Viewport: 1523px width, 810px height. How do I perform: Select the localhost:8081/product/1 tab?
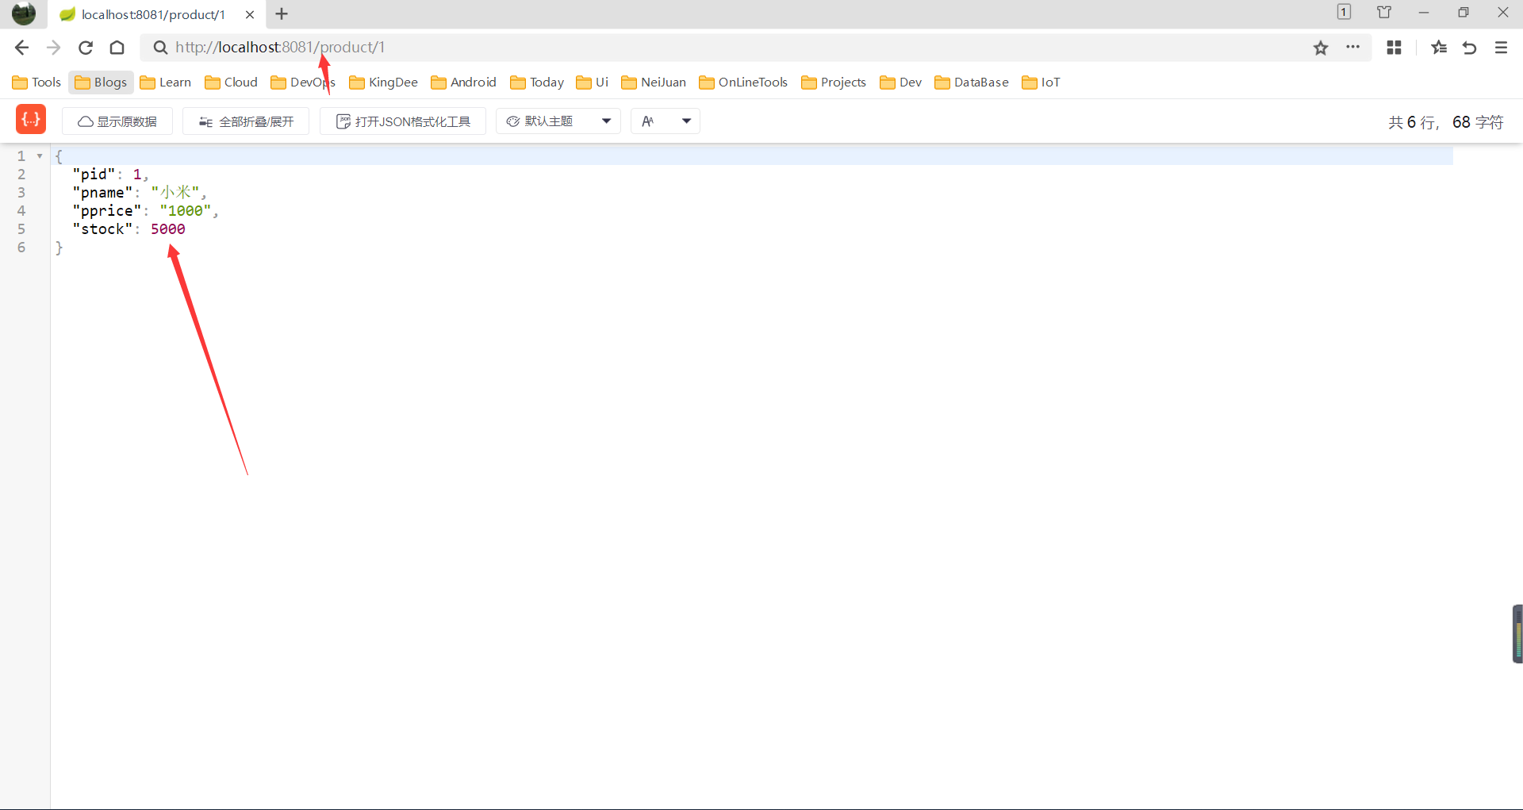tap(157, 14)
